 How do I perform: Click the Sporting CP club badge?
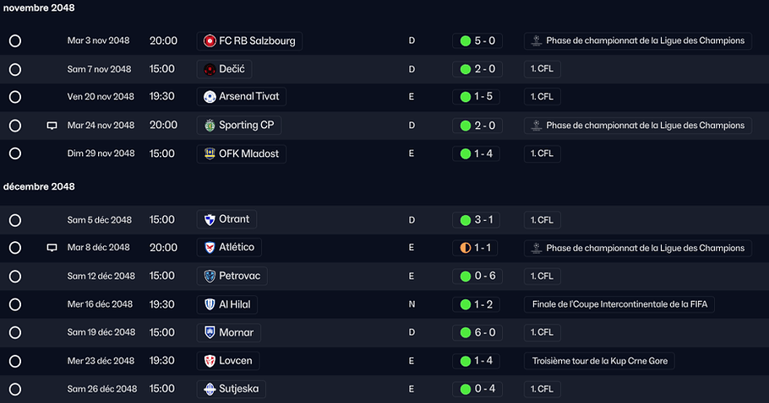pos(210,126)
